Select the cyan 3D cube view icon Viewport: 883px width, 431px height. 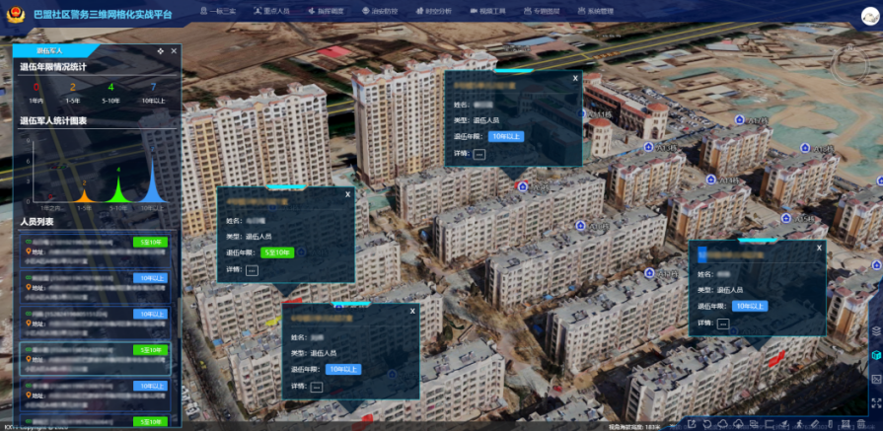875,354
